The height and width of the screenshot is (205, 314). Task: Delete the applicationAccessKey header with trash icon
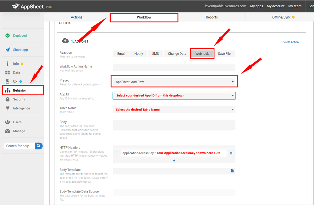tap(231, 153)
